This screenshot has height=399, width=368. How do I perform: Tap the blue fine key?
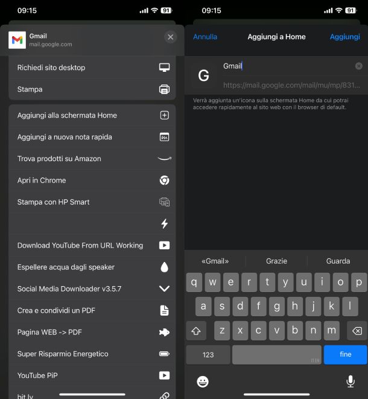tap(345, 355)
